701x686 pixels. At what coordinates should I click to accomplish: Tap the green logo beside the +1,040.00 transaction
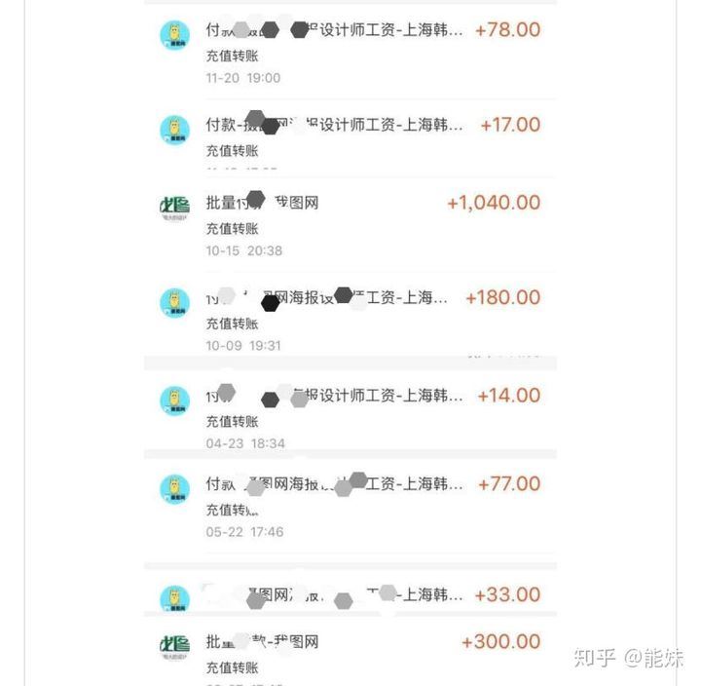(x=175, y=208)
